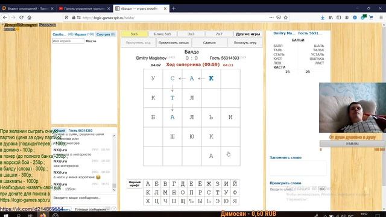Open the Смотрят players tab

[106, 34]
